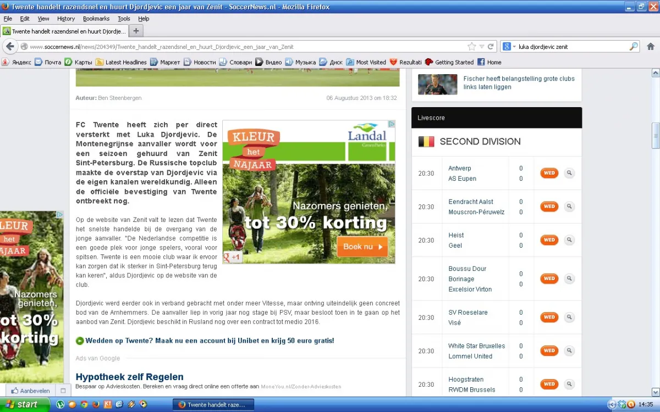Open the Музыка bookmark
The image size is (660, 412).
pyautogui.click(x=300, y=62)
